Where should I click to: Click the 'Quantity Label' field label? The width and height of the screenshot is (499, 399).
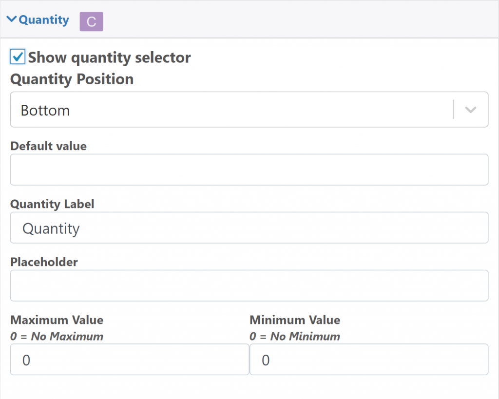(x=52, y=204)
